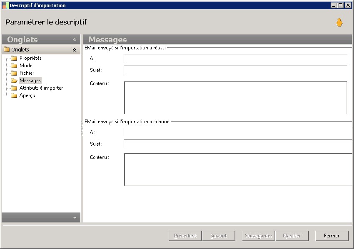Image resolution: width=354 pixels, height=249 pixels.
Task: Click the open Messages folder icon
Action: pos(14,81)
